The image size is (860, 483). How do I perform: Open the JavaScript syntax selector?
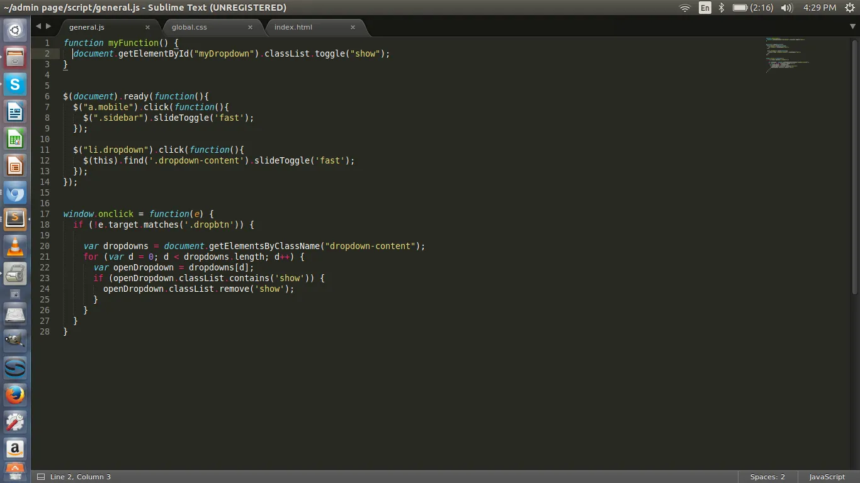[827, 477]
